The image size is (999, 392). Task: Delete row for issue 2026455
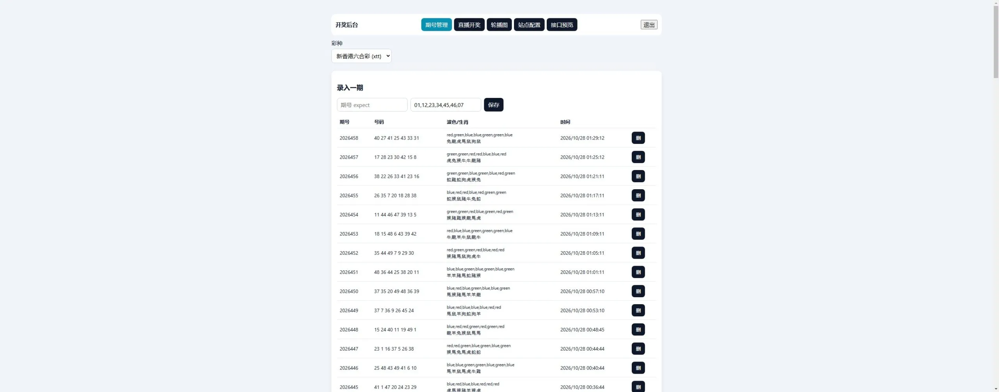(638, 195)
